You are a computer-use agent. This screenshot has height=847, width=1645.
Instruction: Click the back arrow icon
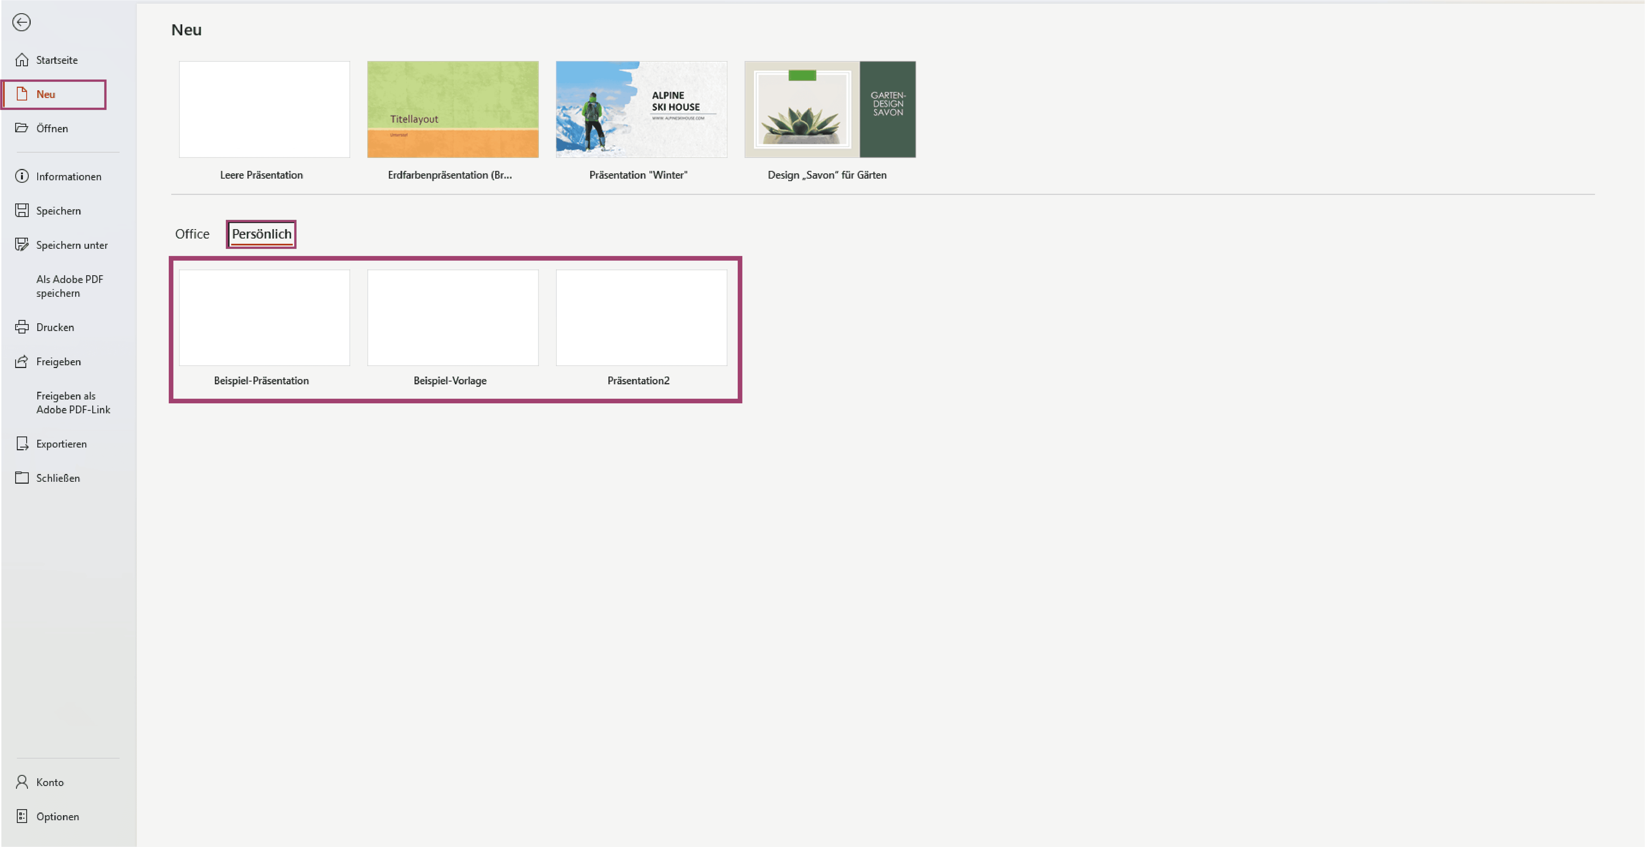[22, 22]
